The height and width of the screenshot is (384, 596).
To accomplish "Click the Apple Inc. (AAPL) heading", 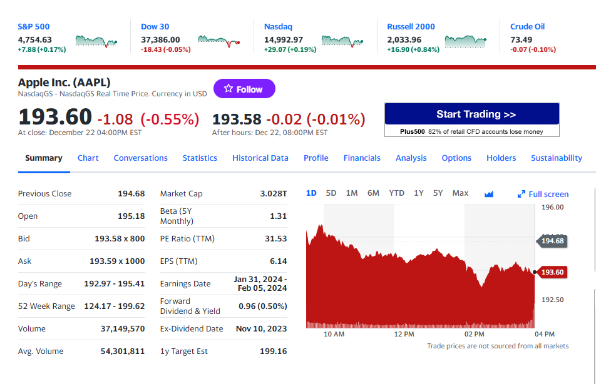I will [64, 83].
